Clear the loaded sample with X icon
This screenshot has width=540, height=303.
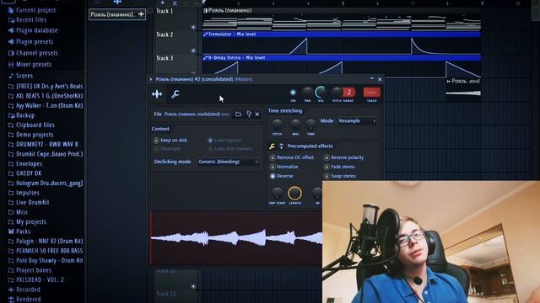pos(257,114)
